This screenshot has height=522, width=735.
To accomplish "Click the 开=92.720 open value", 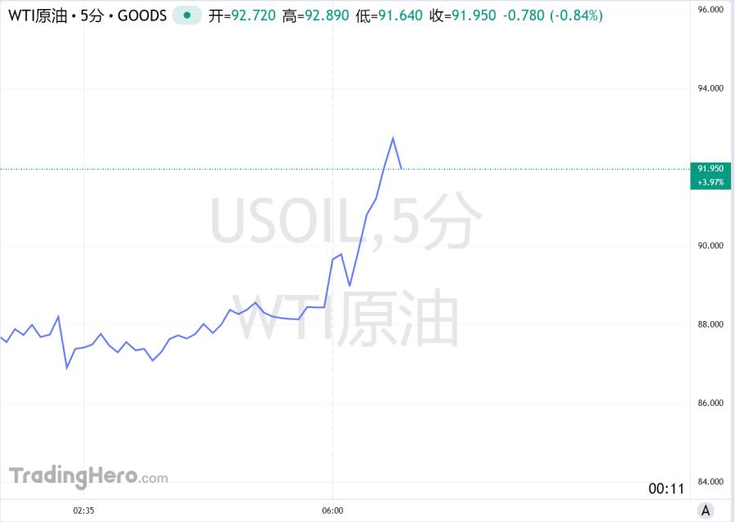I will tap(242, 15).
